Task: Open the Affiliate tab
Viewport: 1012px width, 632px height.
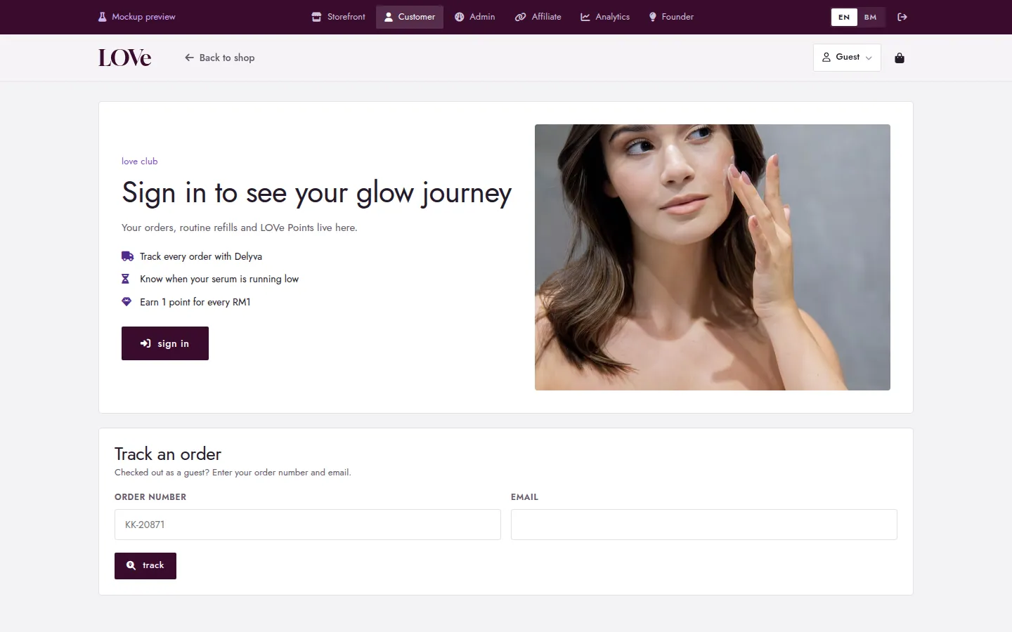Action: [x=538, y=17]
